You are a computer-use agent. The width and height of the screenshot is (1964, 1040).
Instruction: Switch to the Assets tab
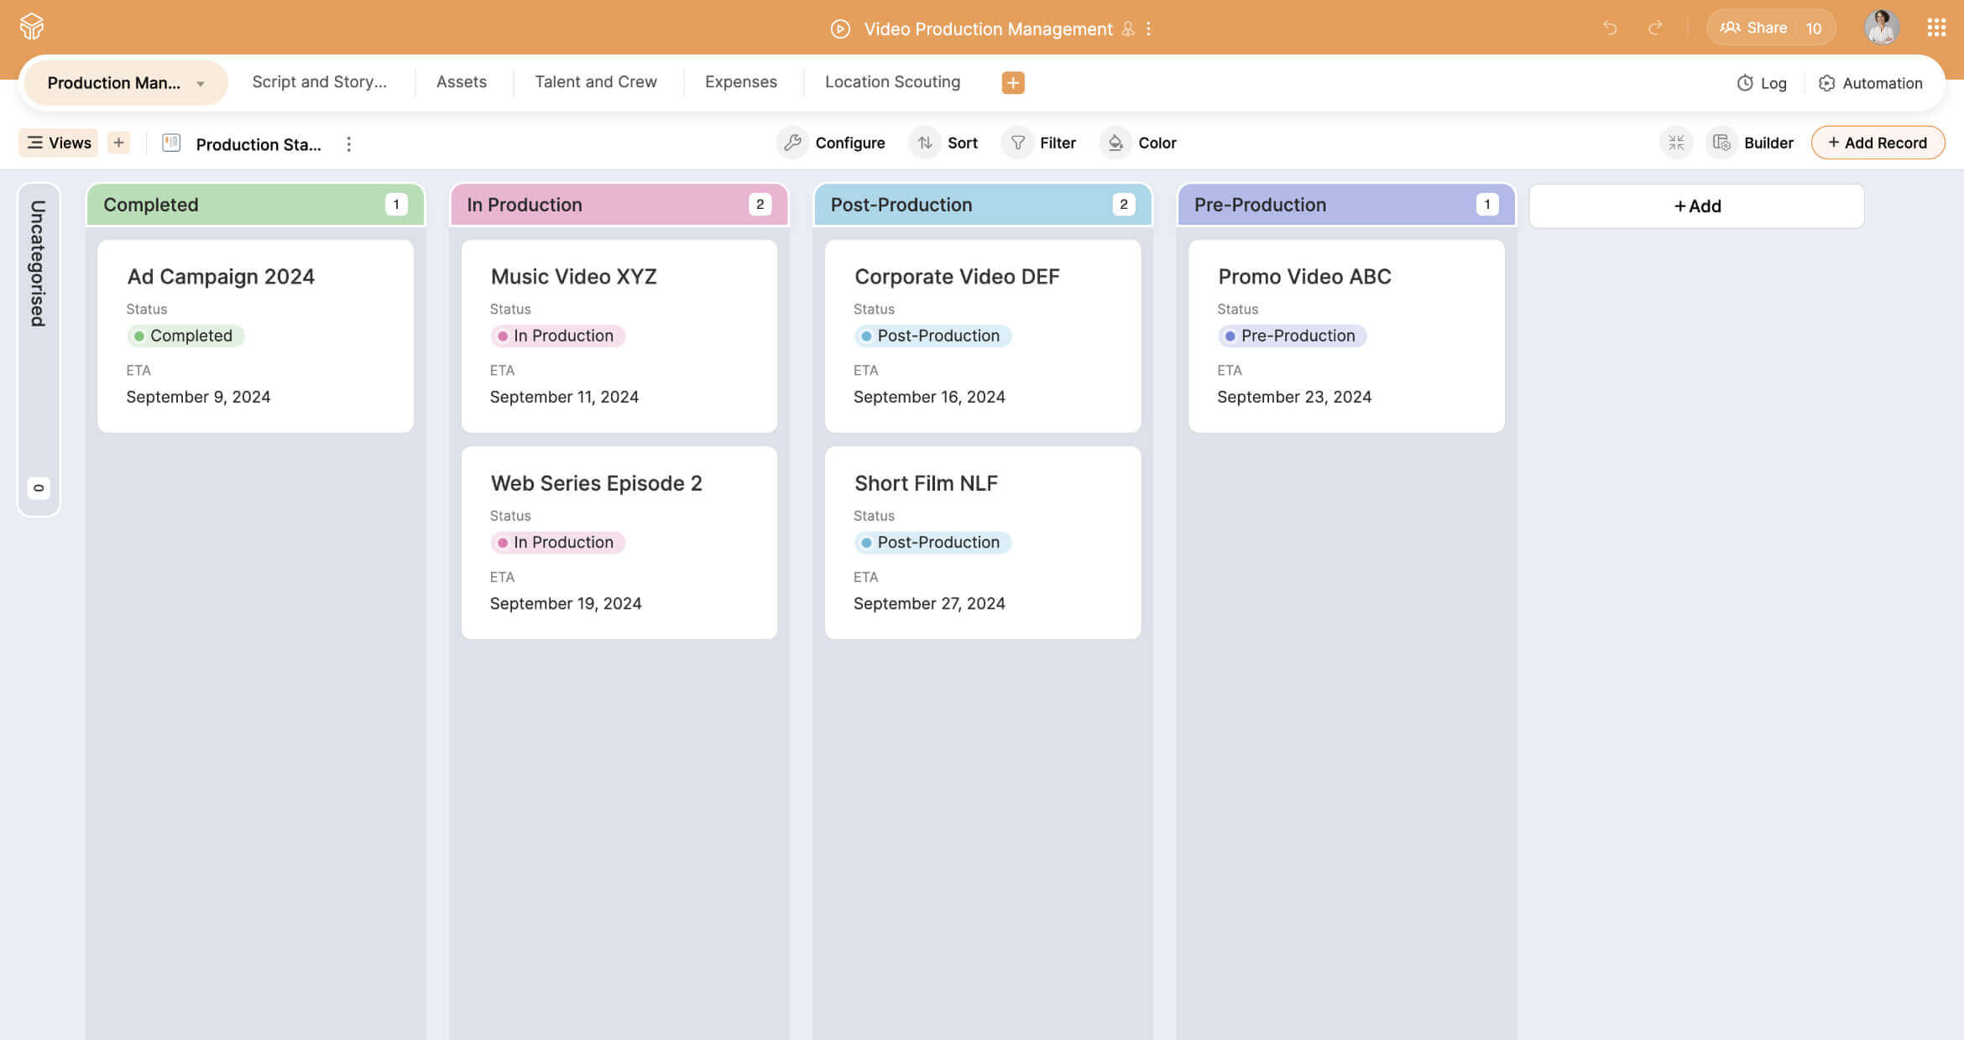click(461, 81)
